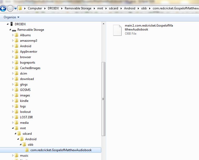Select mnt in the address breadcrumb

point(100,8)
